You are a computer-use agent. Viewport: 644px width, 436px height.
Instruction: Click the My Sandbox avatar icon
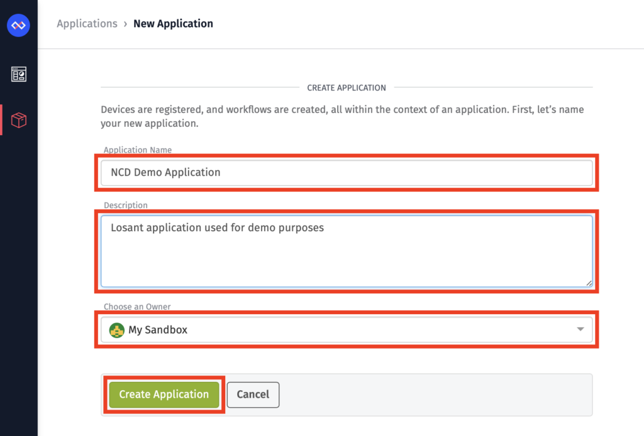click(116, 330)
